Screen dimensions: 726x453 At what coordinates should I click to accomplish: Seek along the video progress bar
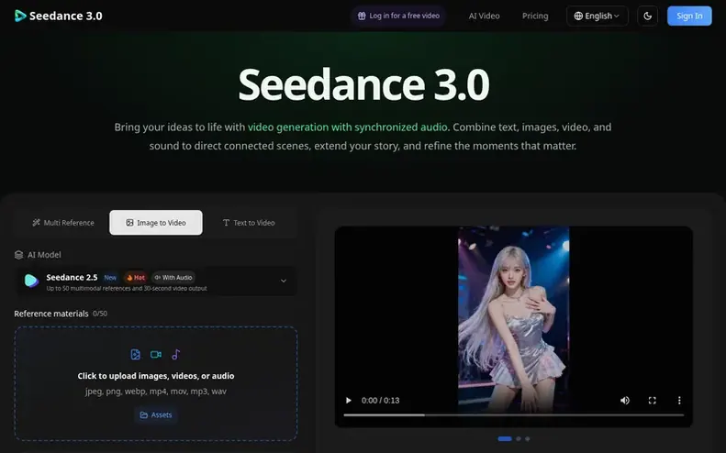(513, 415)
